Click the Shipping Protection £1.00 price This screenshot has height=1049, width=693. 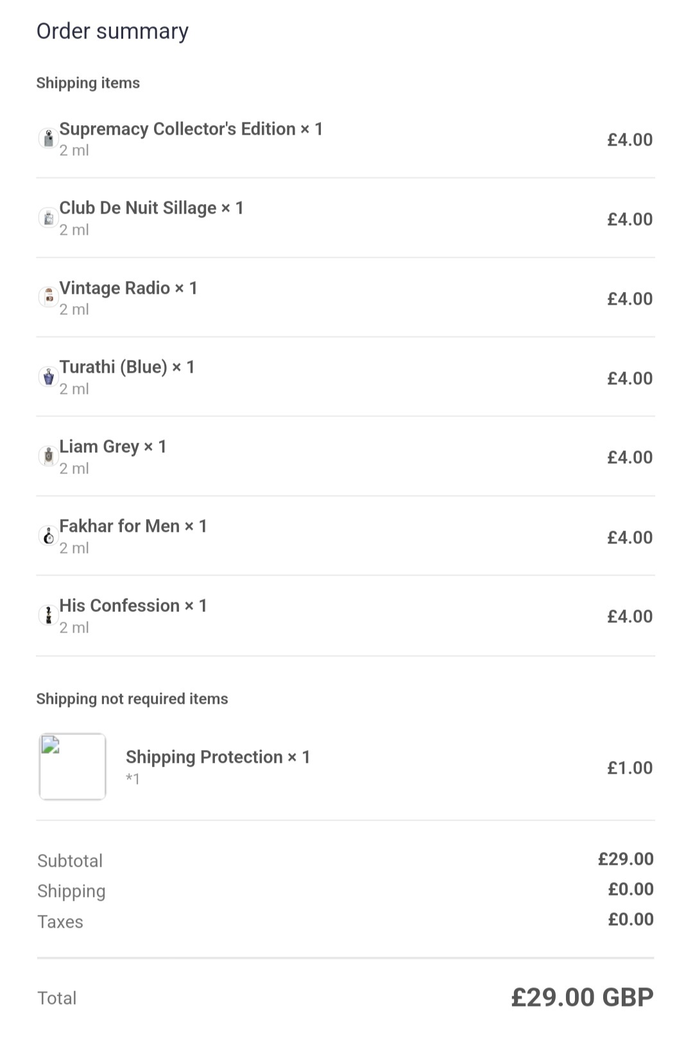click(x=629, y=767)
